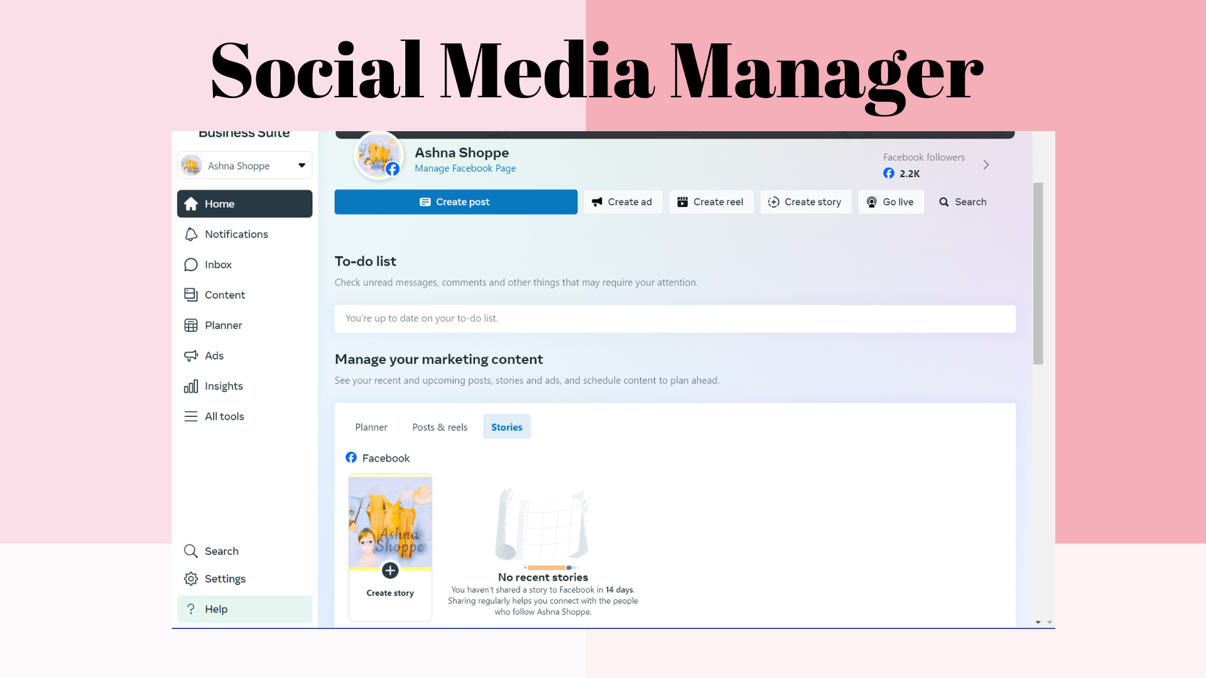Open Insights bar chart icon

click(x=191, y=386)
